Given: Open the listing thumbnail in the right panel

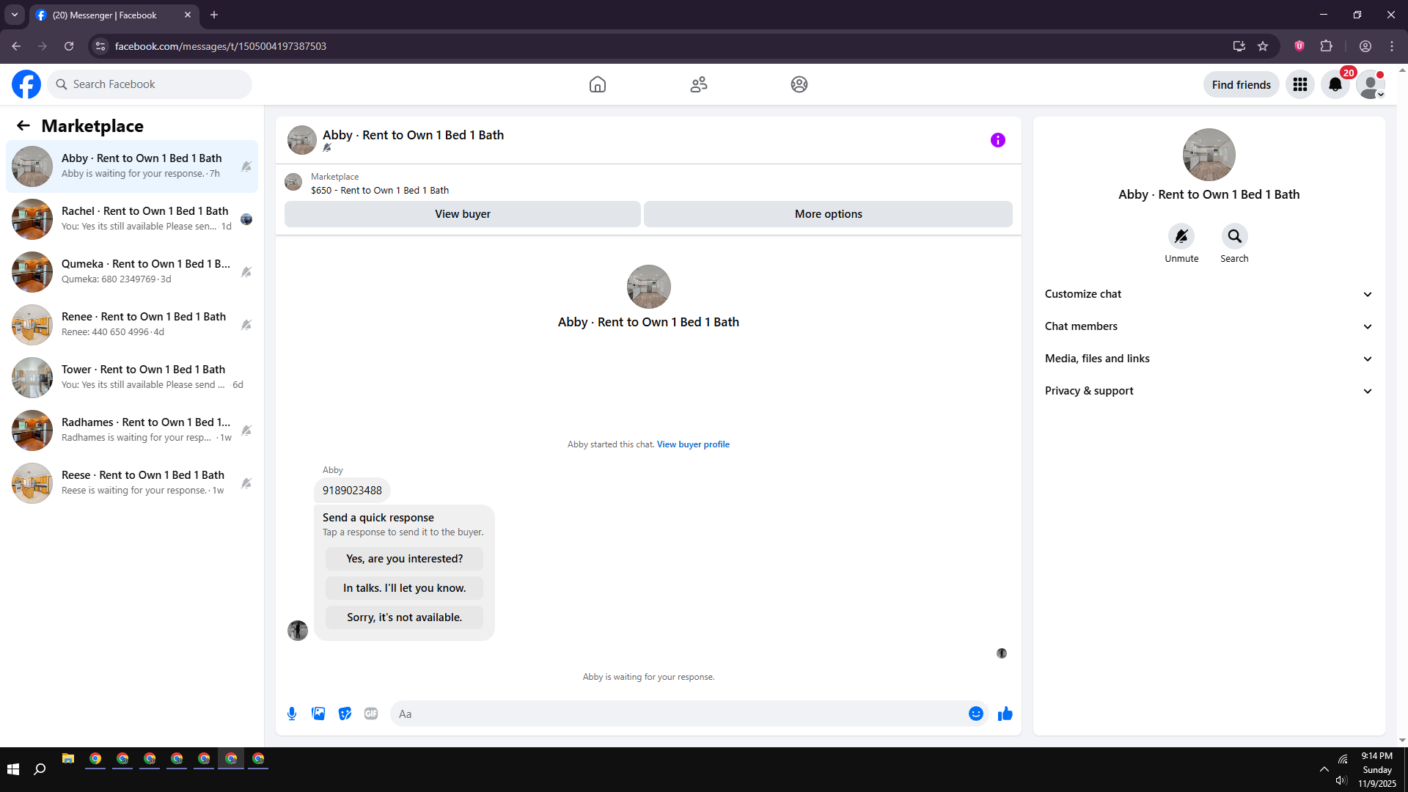Looking at the screenshot, I should coord(1209,155).
